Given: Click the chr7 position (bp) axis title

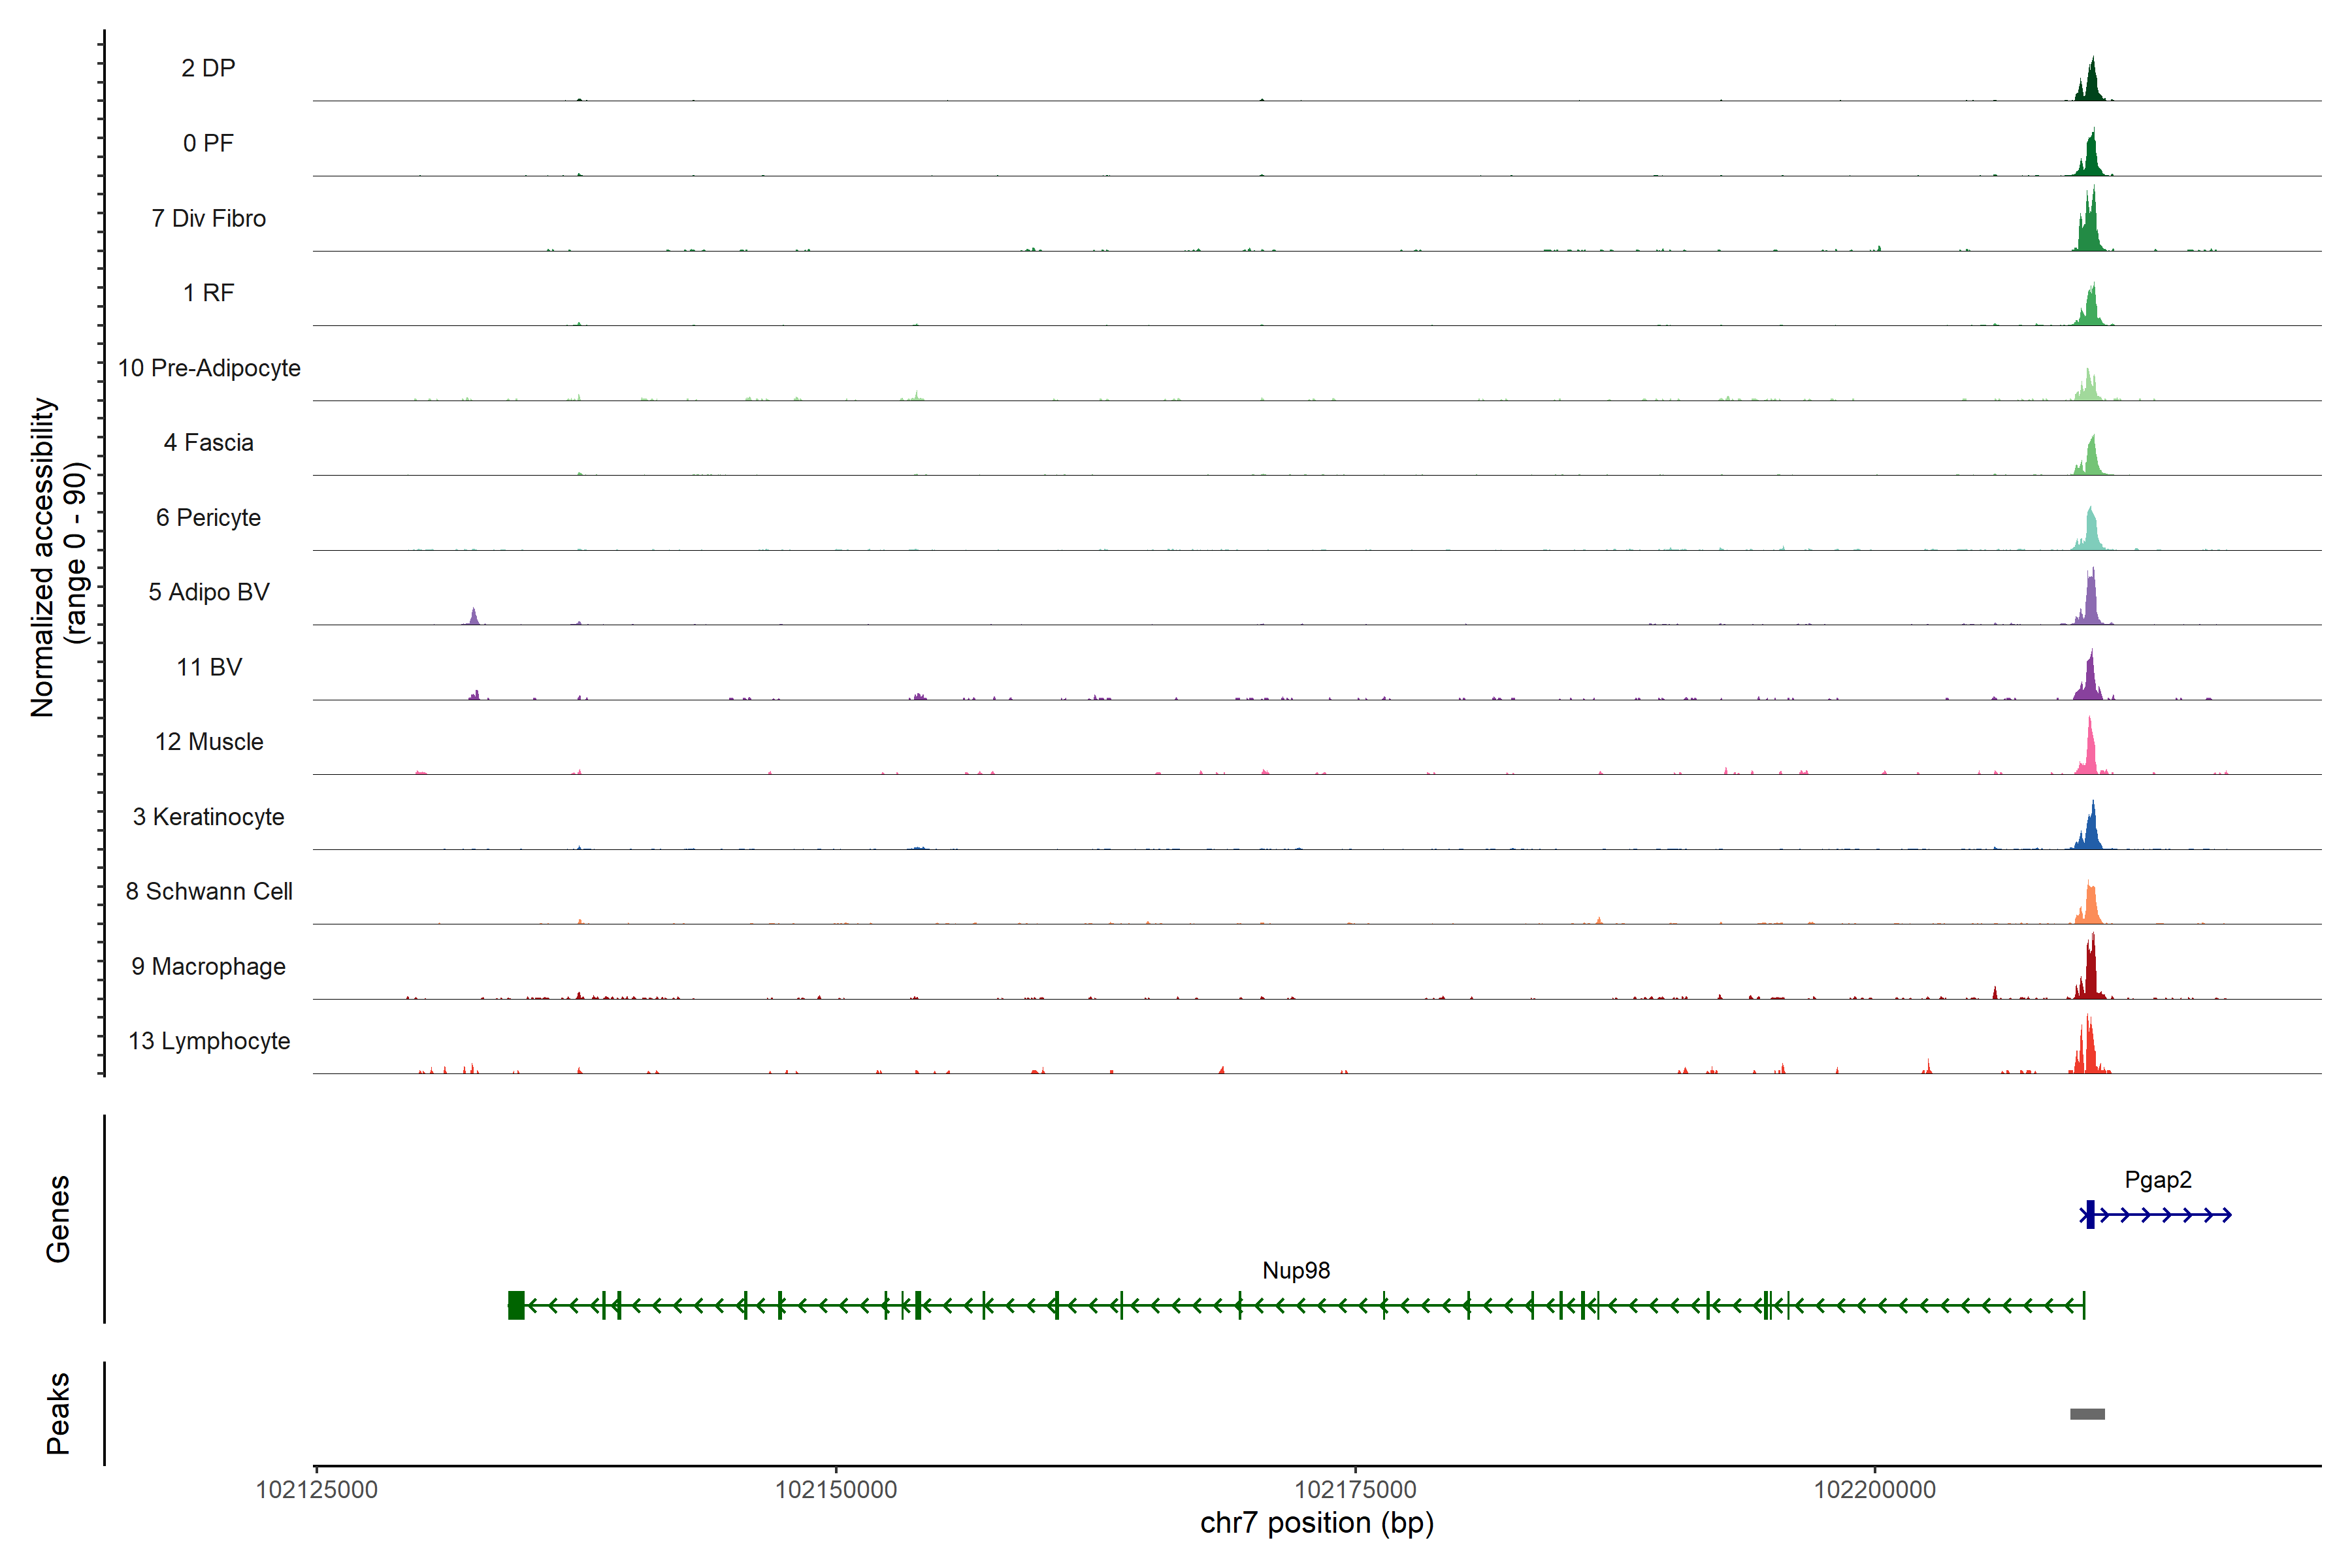Looking at the screenshot, I should coord(1317,1523).
